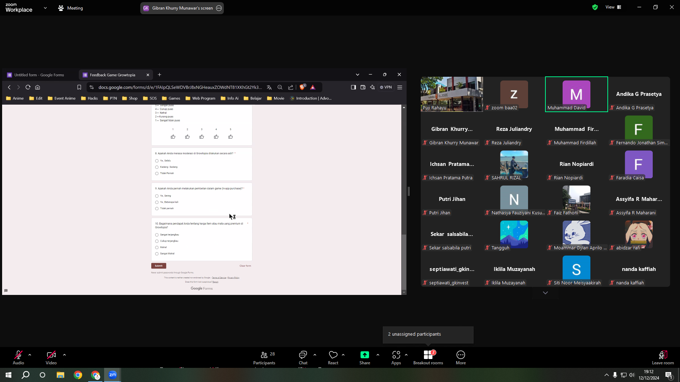
Task: Open the Windows notification center
Action: point(669,375)
